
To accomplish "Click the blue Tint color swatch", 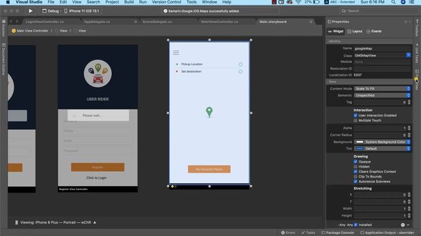I will point(360,149).
